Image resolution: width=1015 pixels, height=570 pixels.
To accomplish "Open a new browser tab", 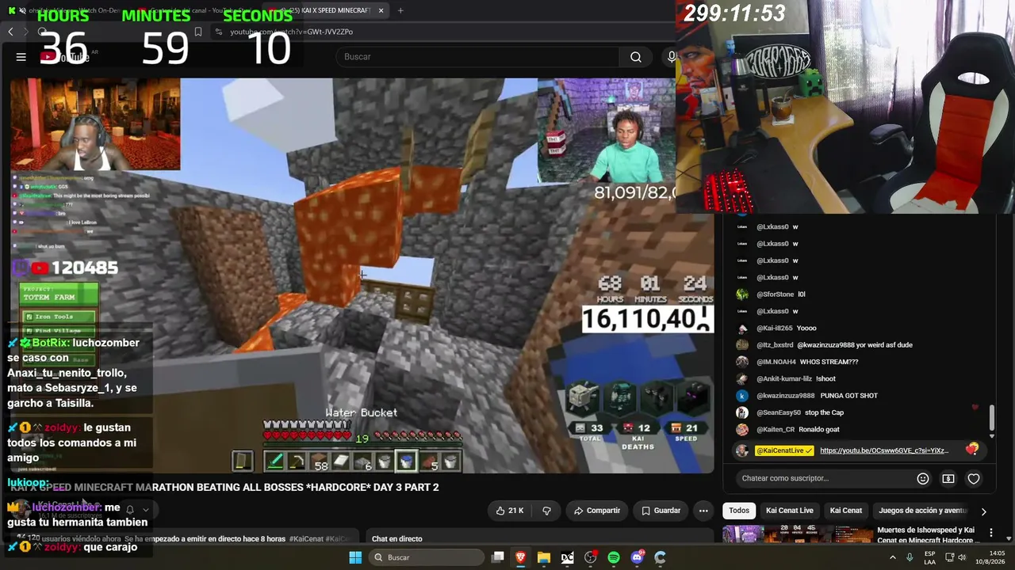I will pyautogui.click(x=400, y=10).
